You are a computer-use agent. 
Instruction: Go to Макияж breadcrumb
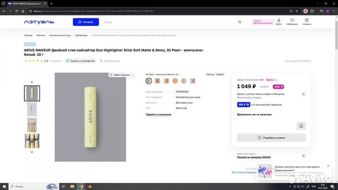41,35
